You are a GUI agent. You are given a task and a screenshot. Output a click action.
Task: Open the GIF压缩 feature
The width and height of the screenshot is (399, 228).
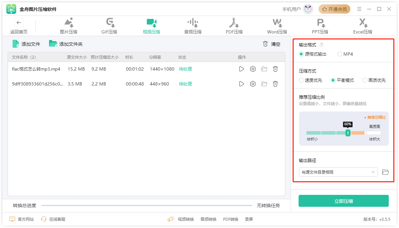[x=110, y=26]
